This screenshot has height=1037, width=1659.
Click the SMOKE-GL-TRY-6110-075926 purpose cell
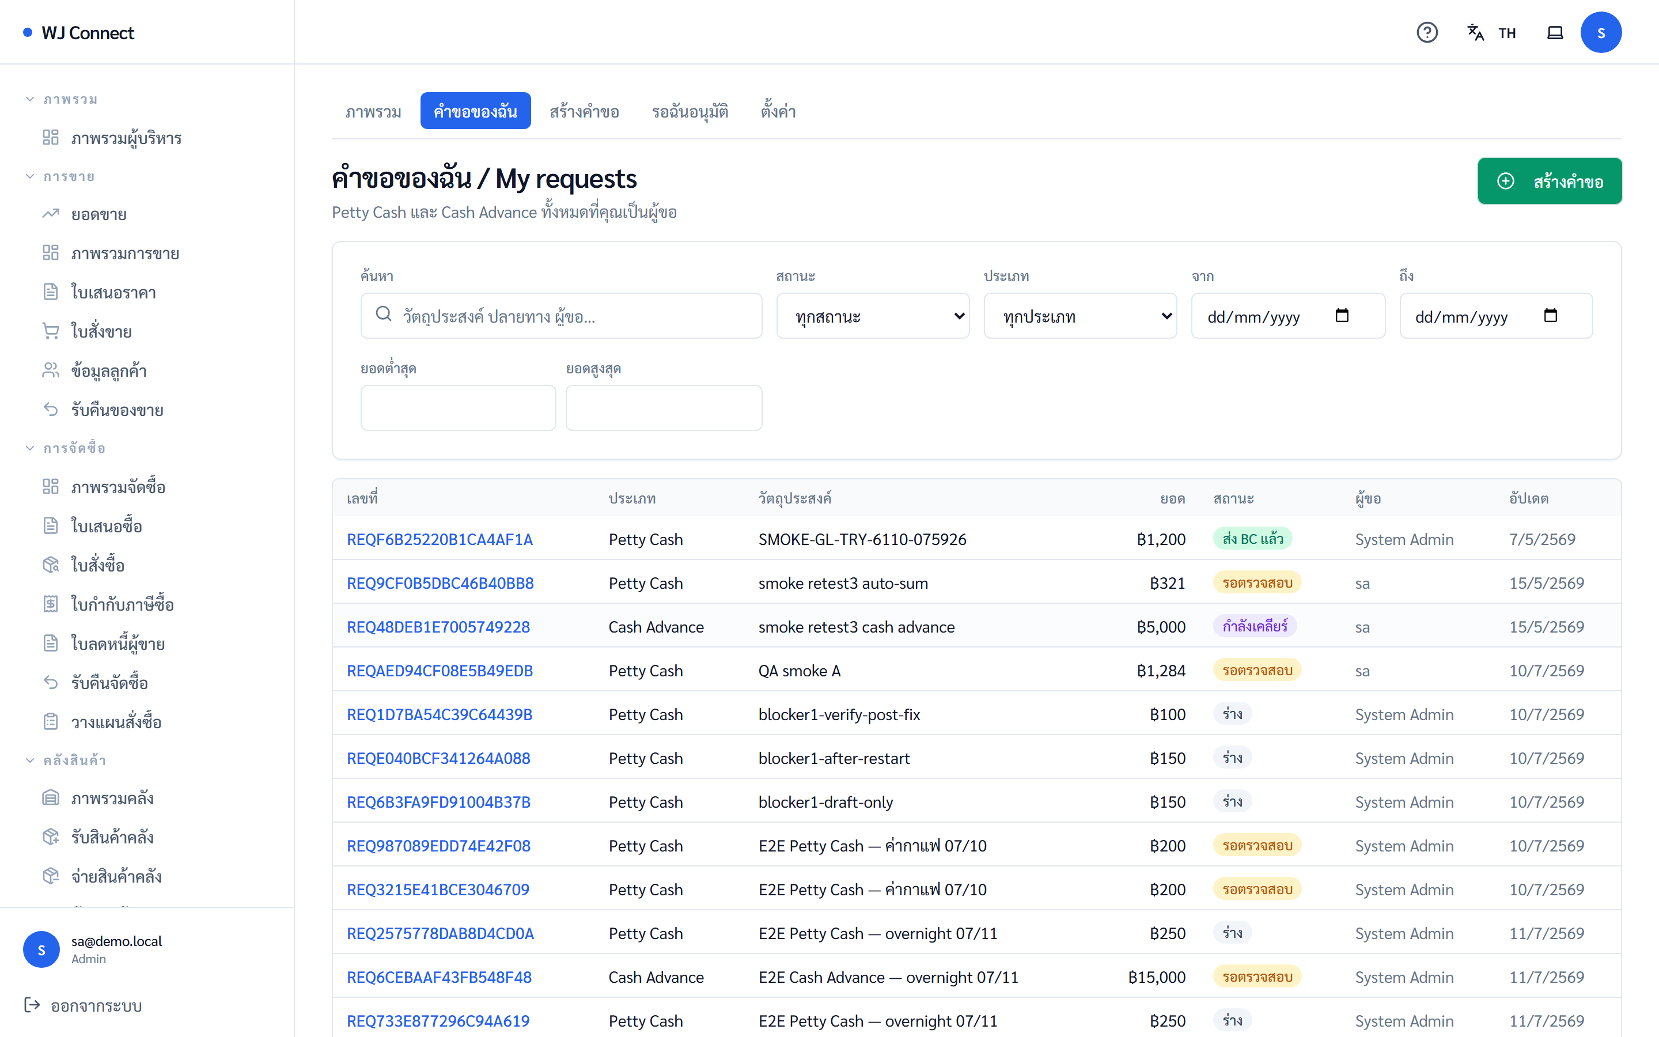[862, 539]
